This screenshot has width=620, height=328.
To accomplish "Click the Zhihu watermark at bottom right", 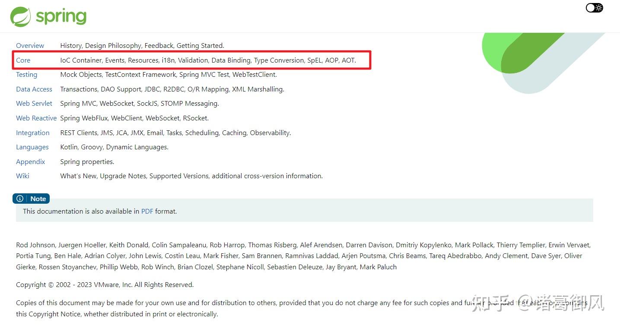I will tap(537, 303).
